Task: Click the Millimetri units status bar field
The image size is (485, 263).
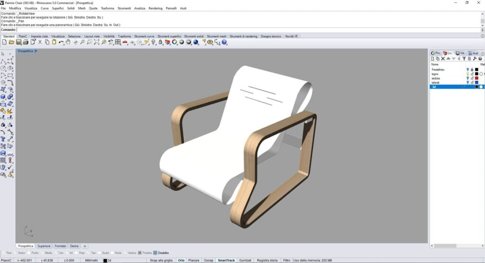Action: click(91, 261)
